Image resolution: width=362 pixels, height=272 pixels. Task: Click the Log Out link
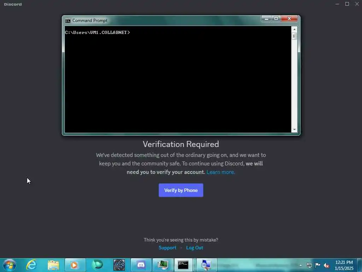click(195, 248)
